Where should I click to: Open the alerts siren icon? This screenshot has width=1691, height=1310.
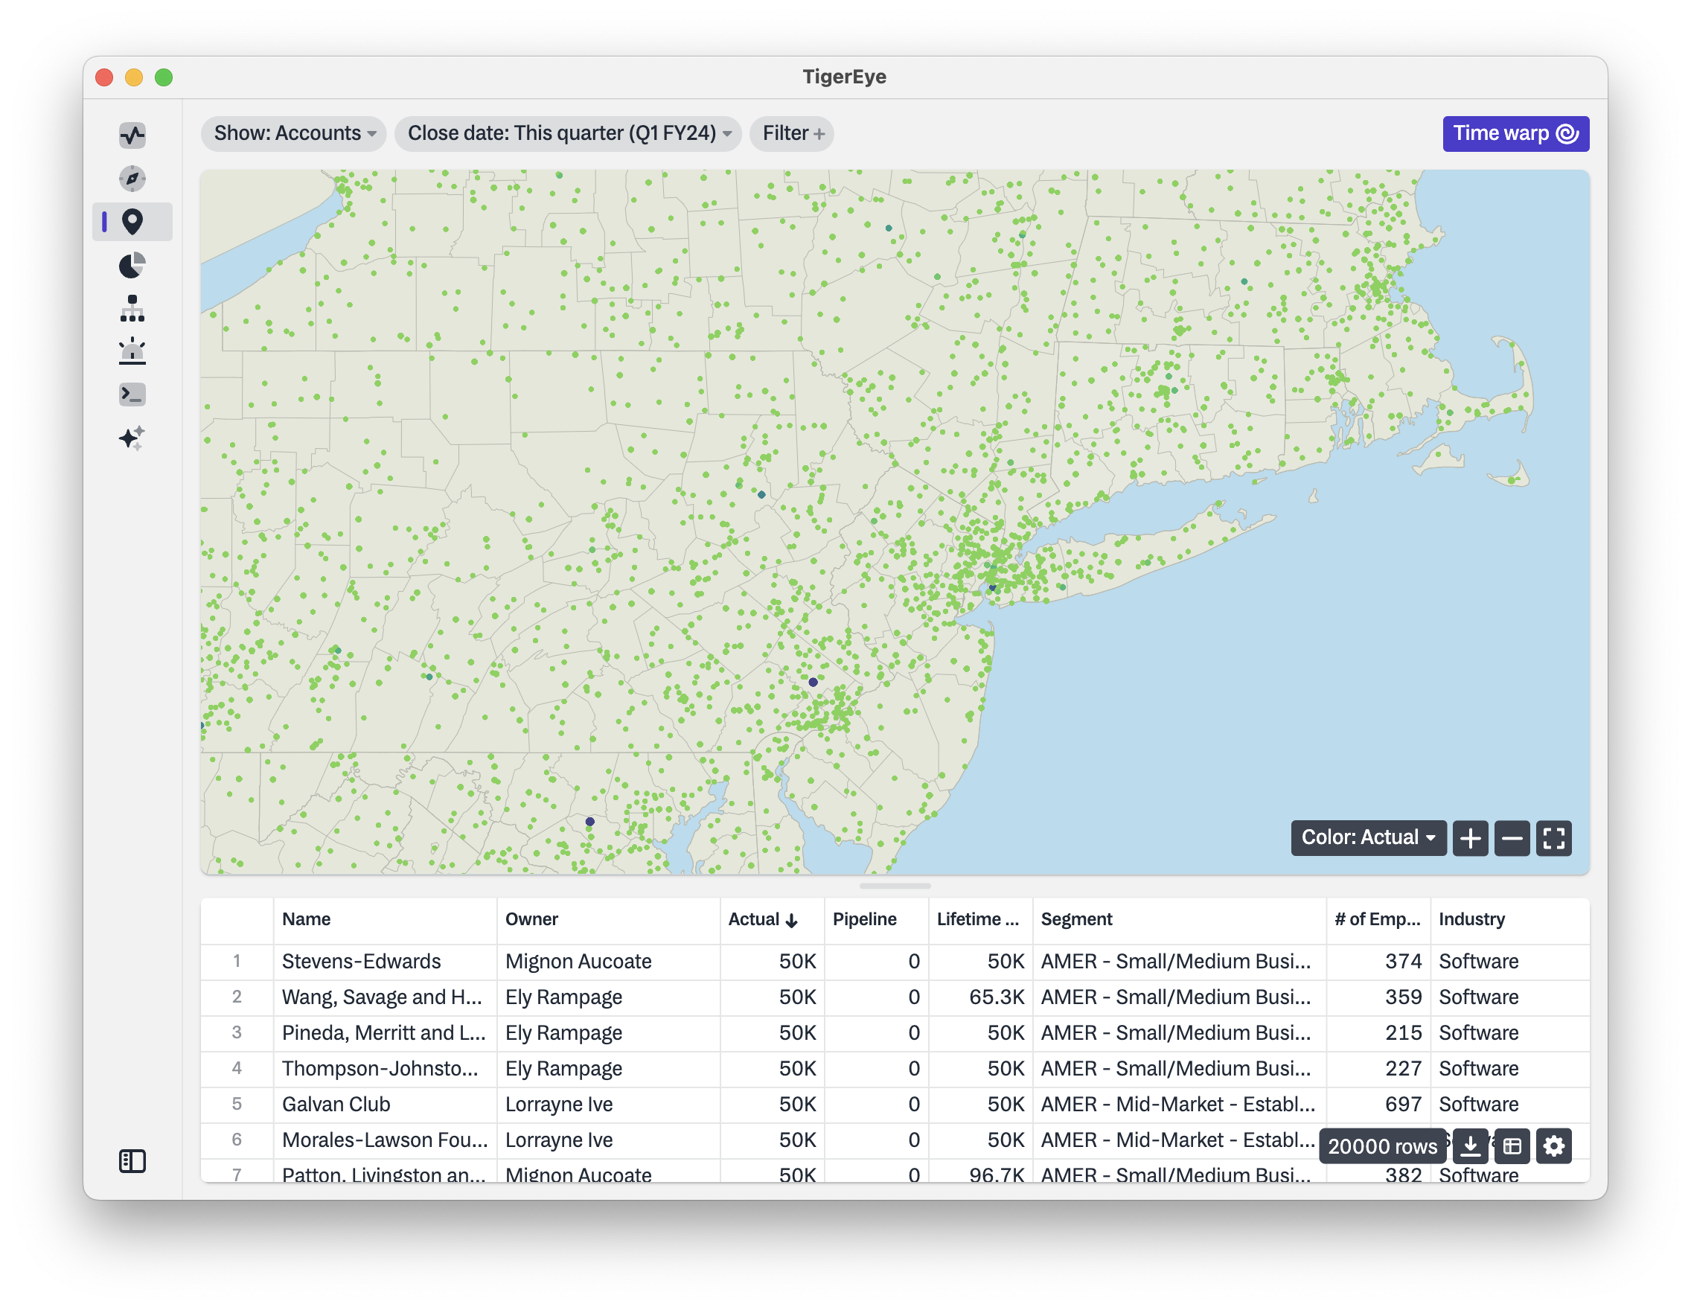[132, 351]
